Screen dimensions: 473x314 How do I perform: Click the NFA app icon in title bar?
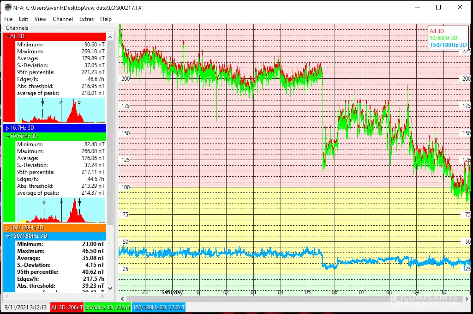coord(8,8)
